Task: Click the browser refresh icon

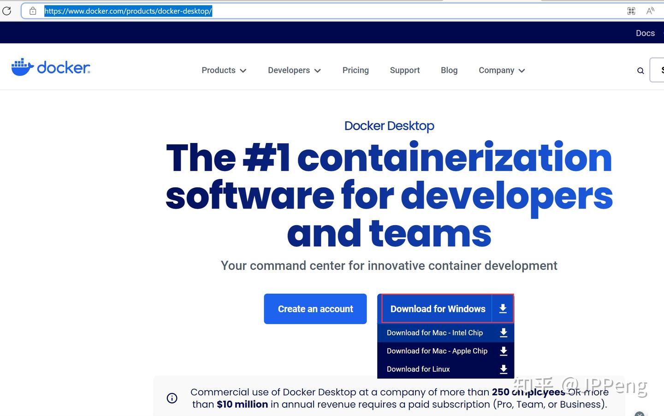Action: click(x=6, y=11)
